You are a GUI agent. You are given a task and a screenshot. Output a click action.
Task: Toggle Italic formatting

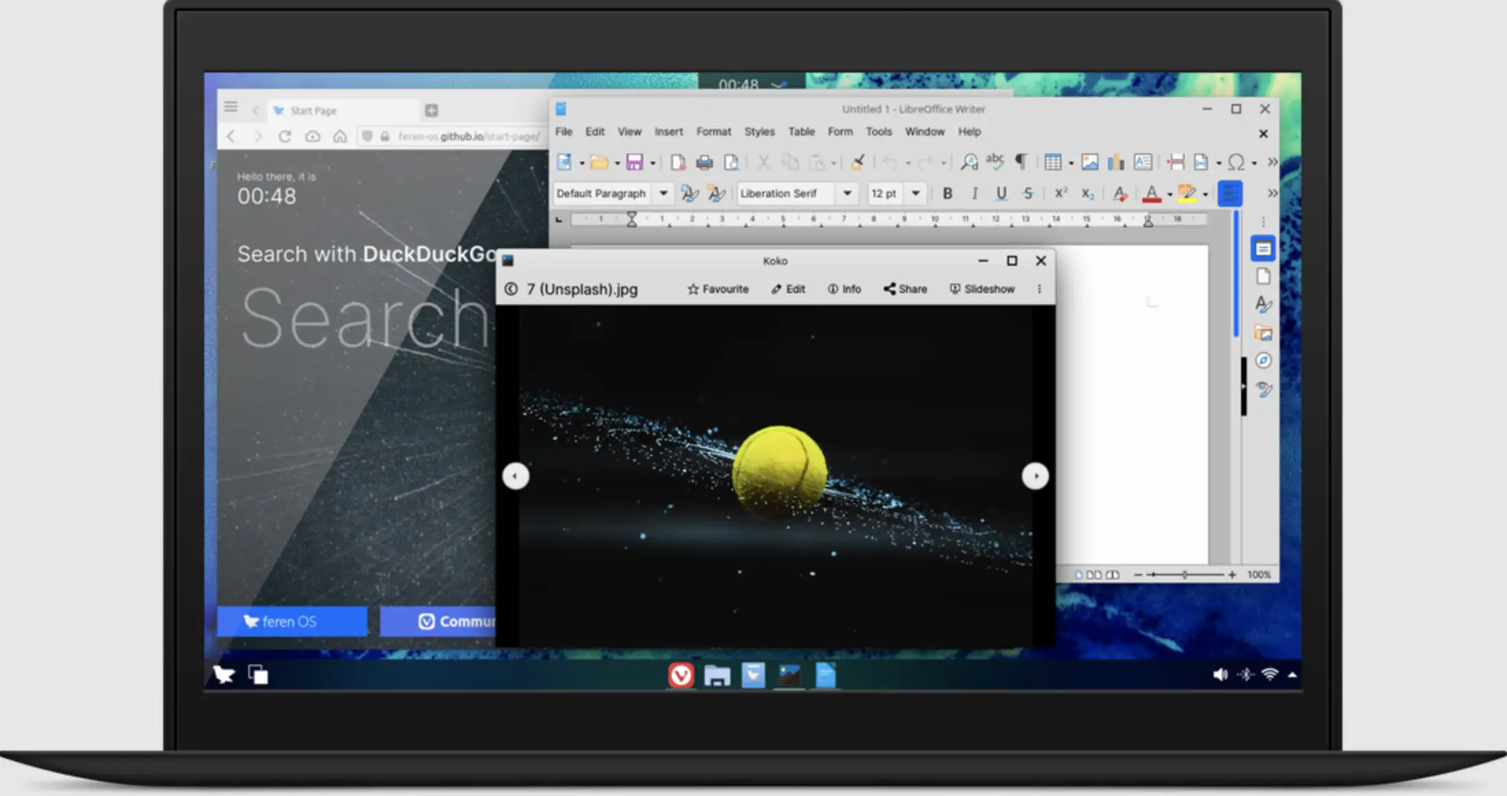974,194
